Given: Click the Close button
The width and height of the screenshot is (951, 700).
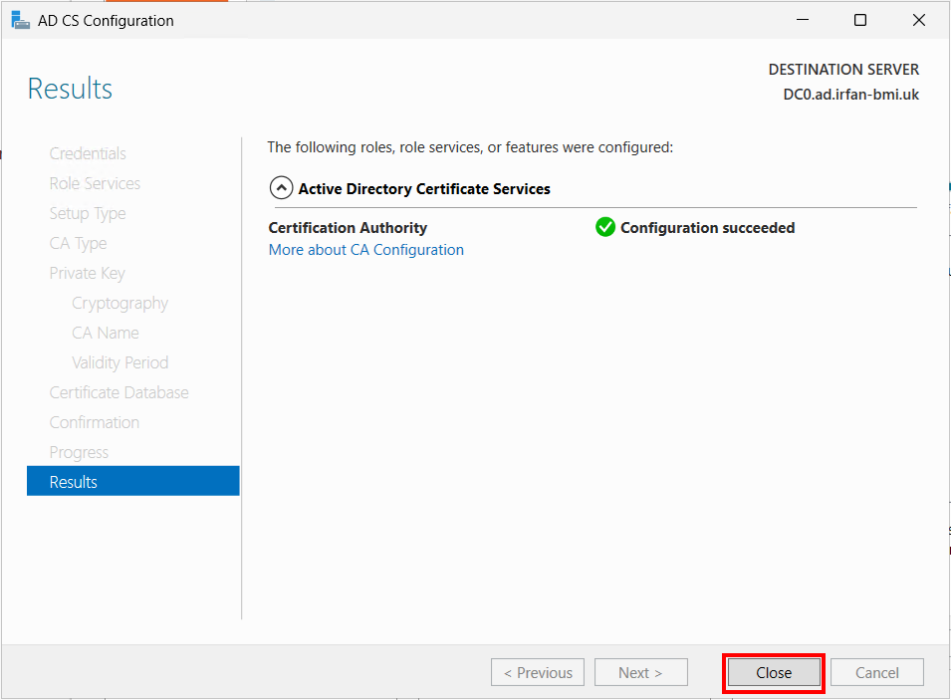Looking at the screenshot, I should tap(774, 672).
